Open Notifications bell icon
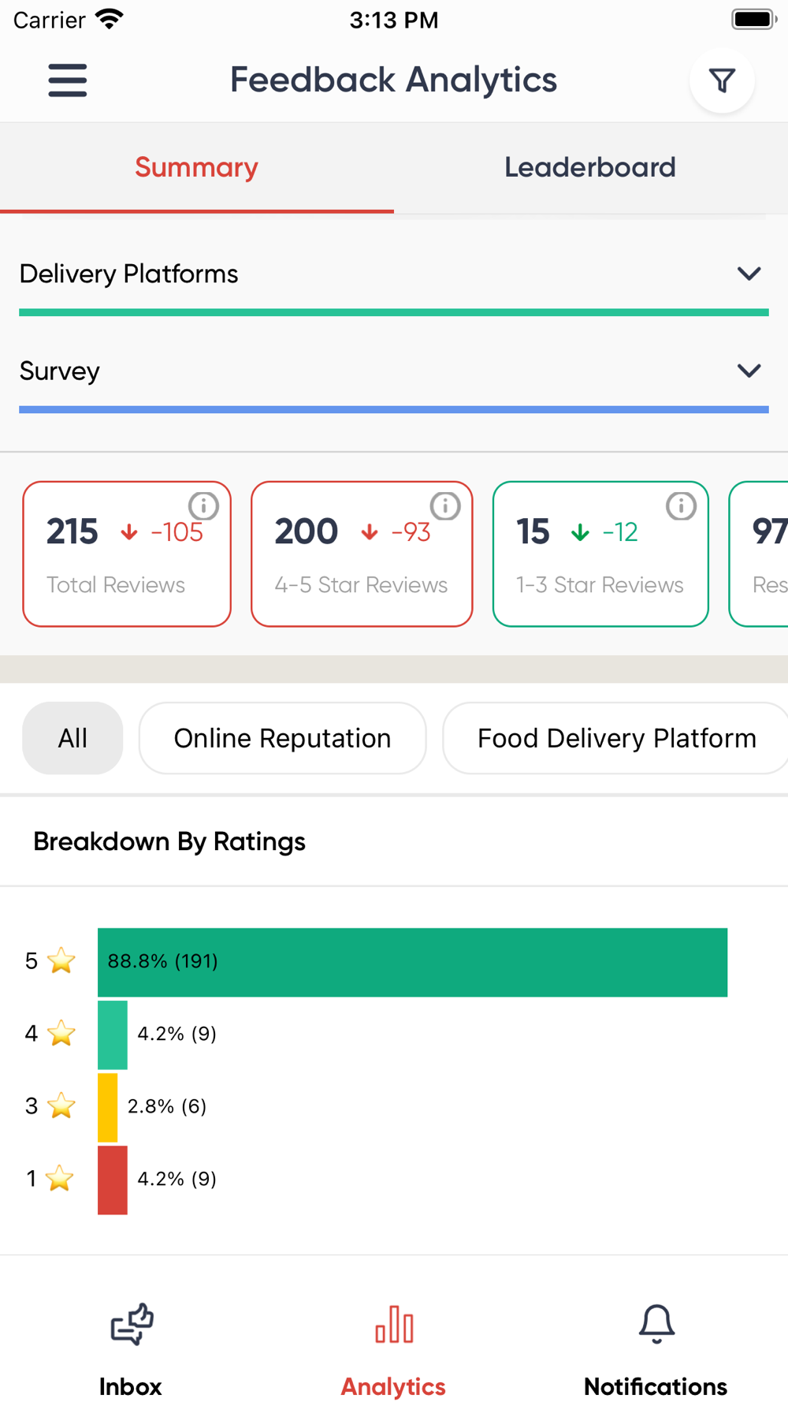788x1402 pixels. (x=656, y=1325)
